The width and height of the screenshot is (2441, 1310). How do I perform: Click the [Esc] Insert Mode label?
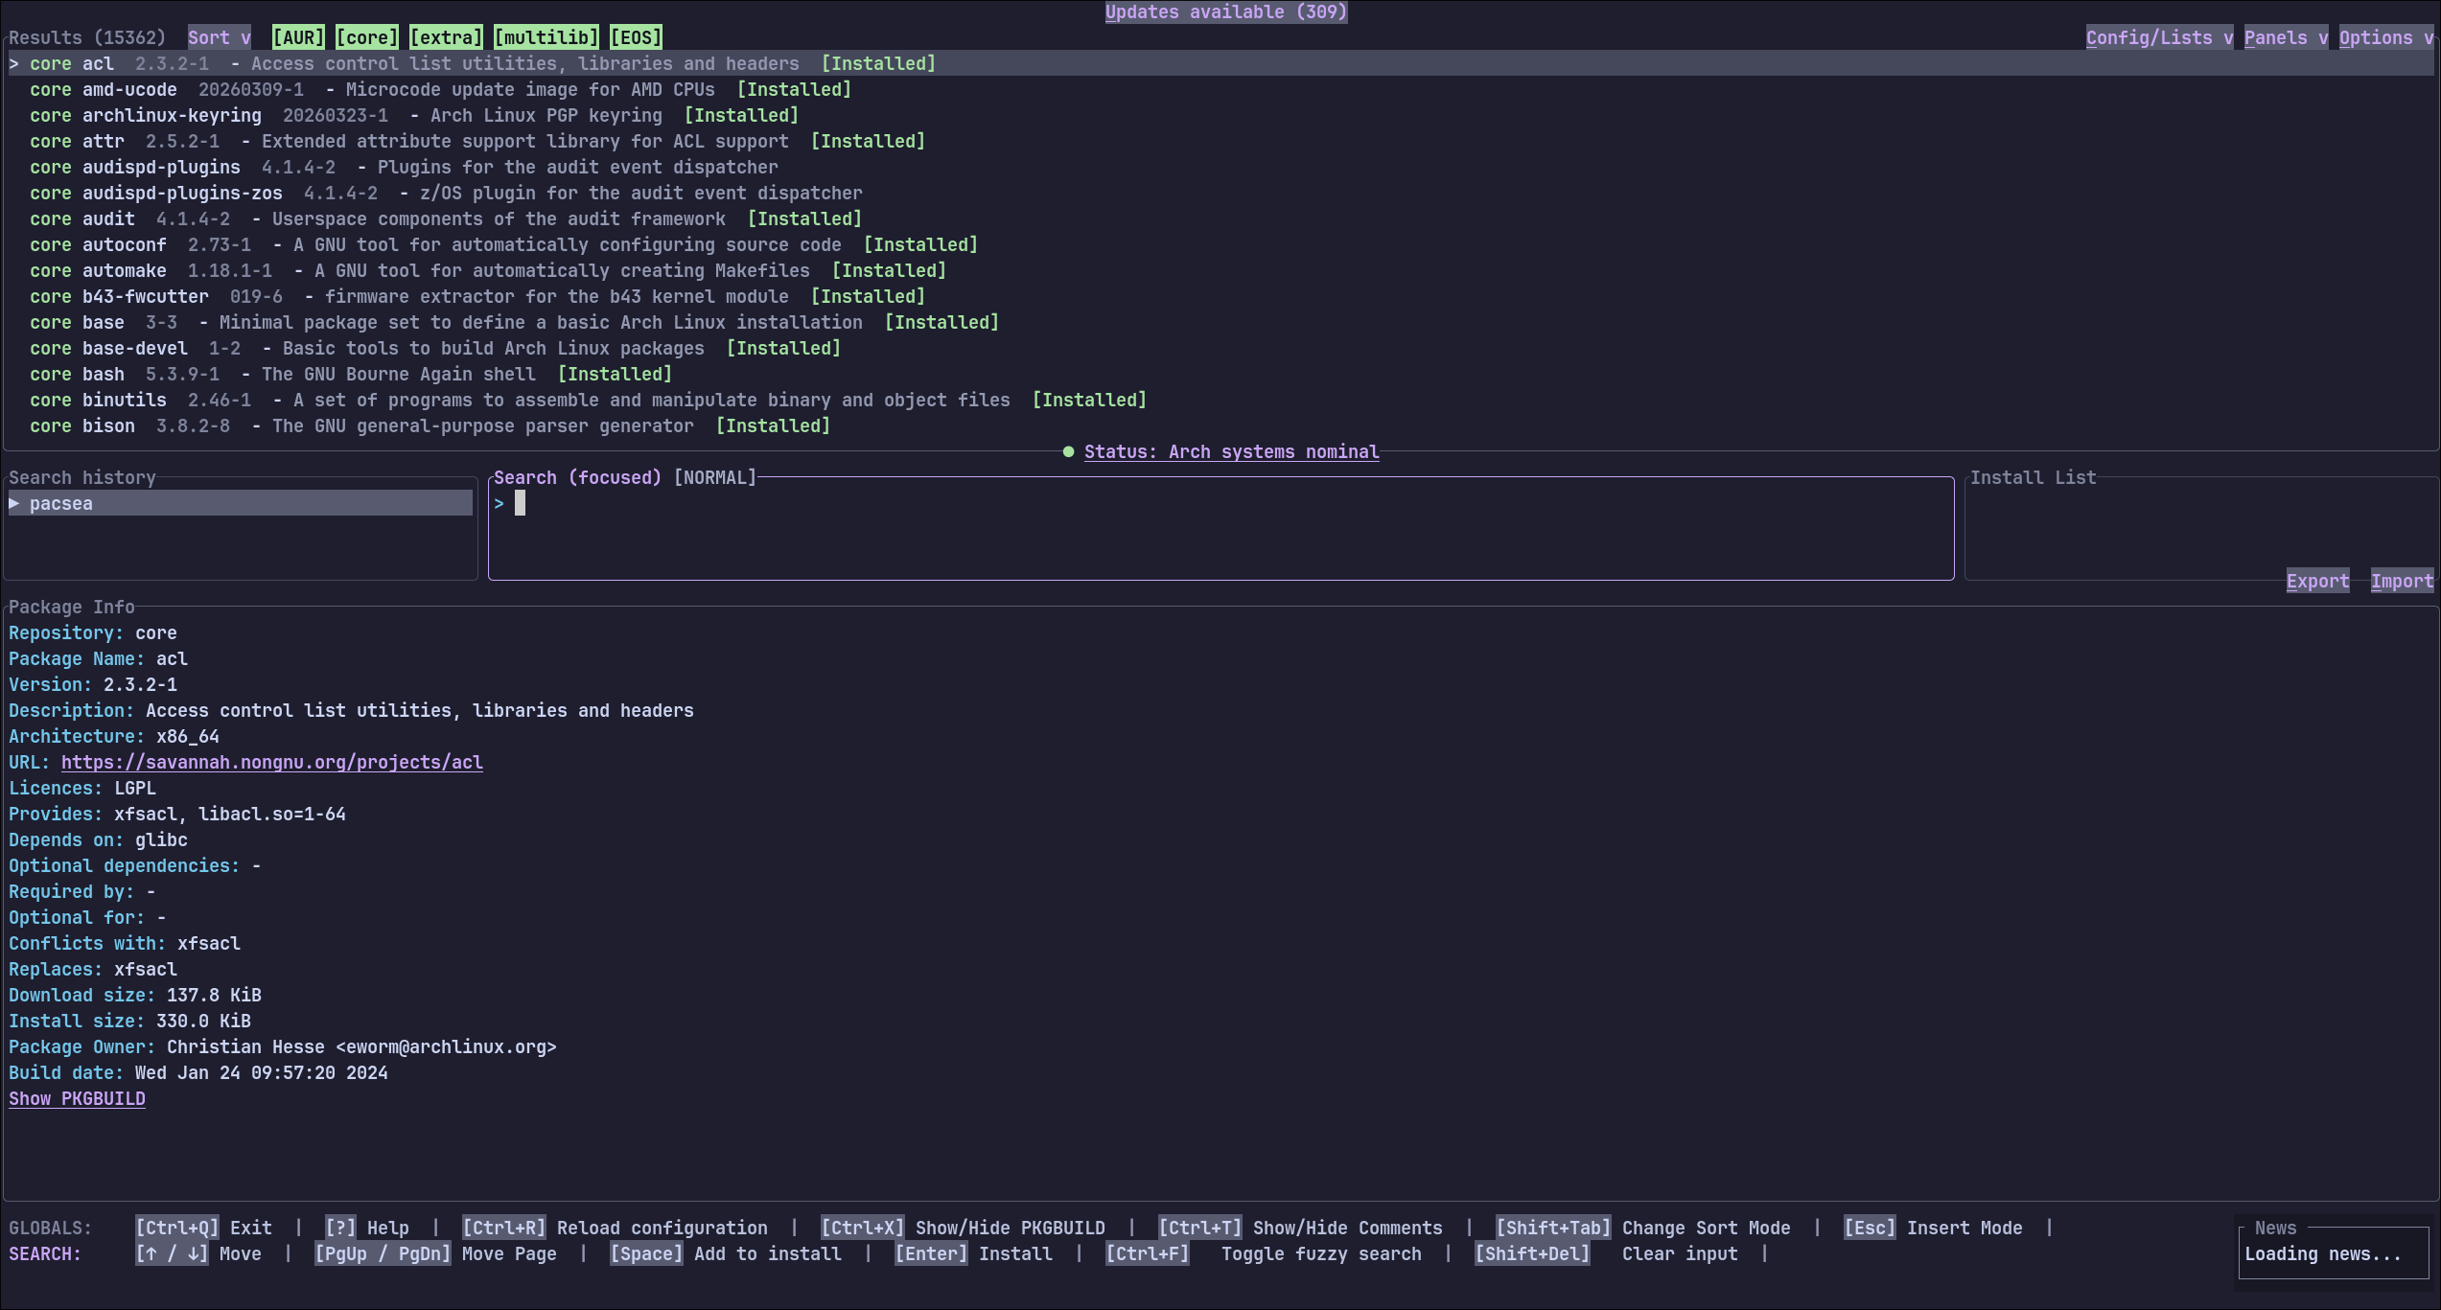coord(1933,1228)
